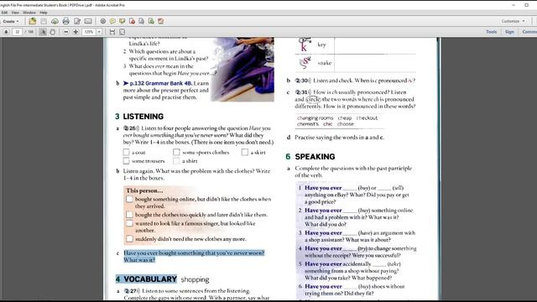Click the '3 LISTENING' heading
The width and height of the screenshot is (537, 302).
tap(139, 117)
